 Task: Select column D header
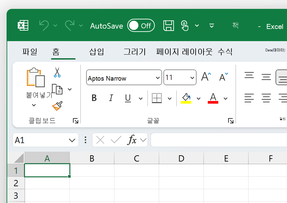click(x=181, y=158)
